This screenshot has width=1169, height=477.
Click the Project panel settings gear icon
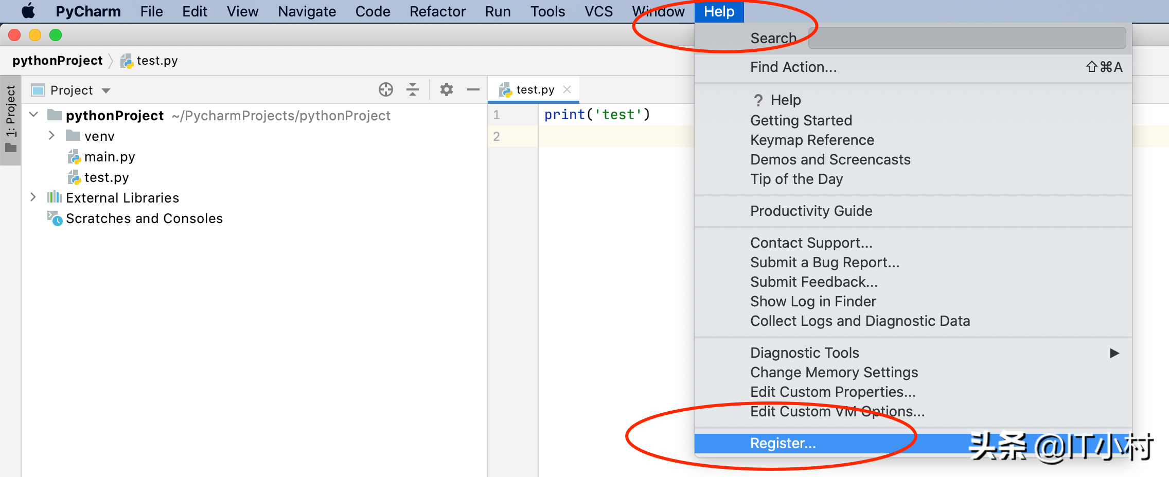pos(447,89)
